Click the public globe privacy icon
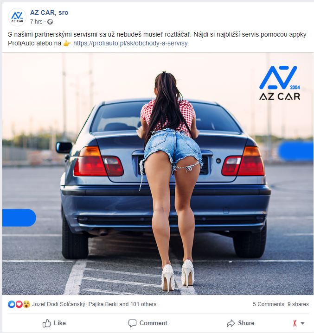The image size is (314, 333). (50, 22)
